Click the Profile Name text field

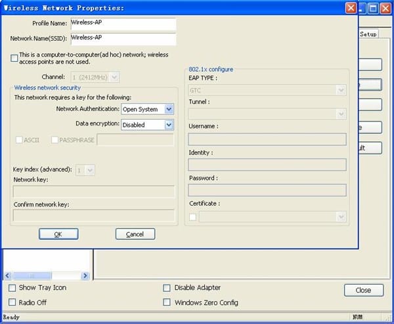coord(123,24)
